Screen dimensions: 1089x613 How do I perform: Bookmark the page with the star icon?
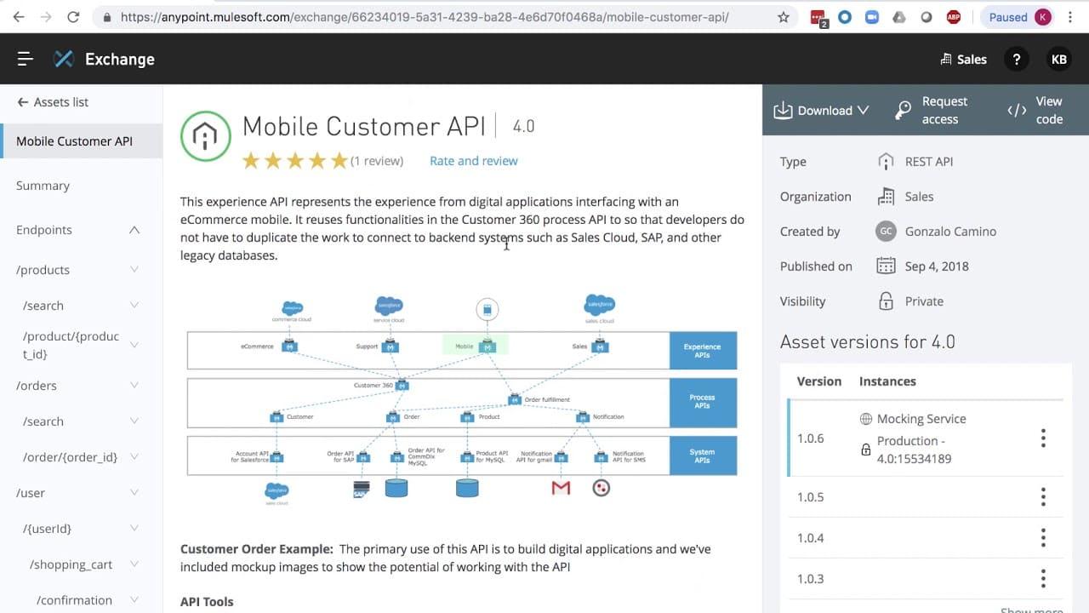[783, 17]
